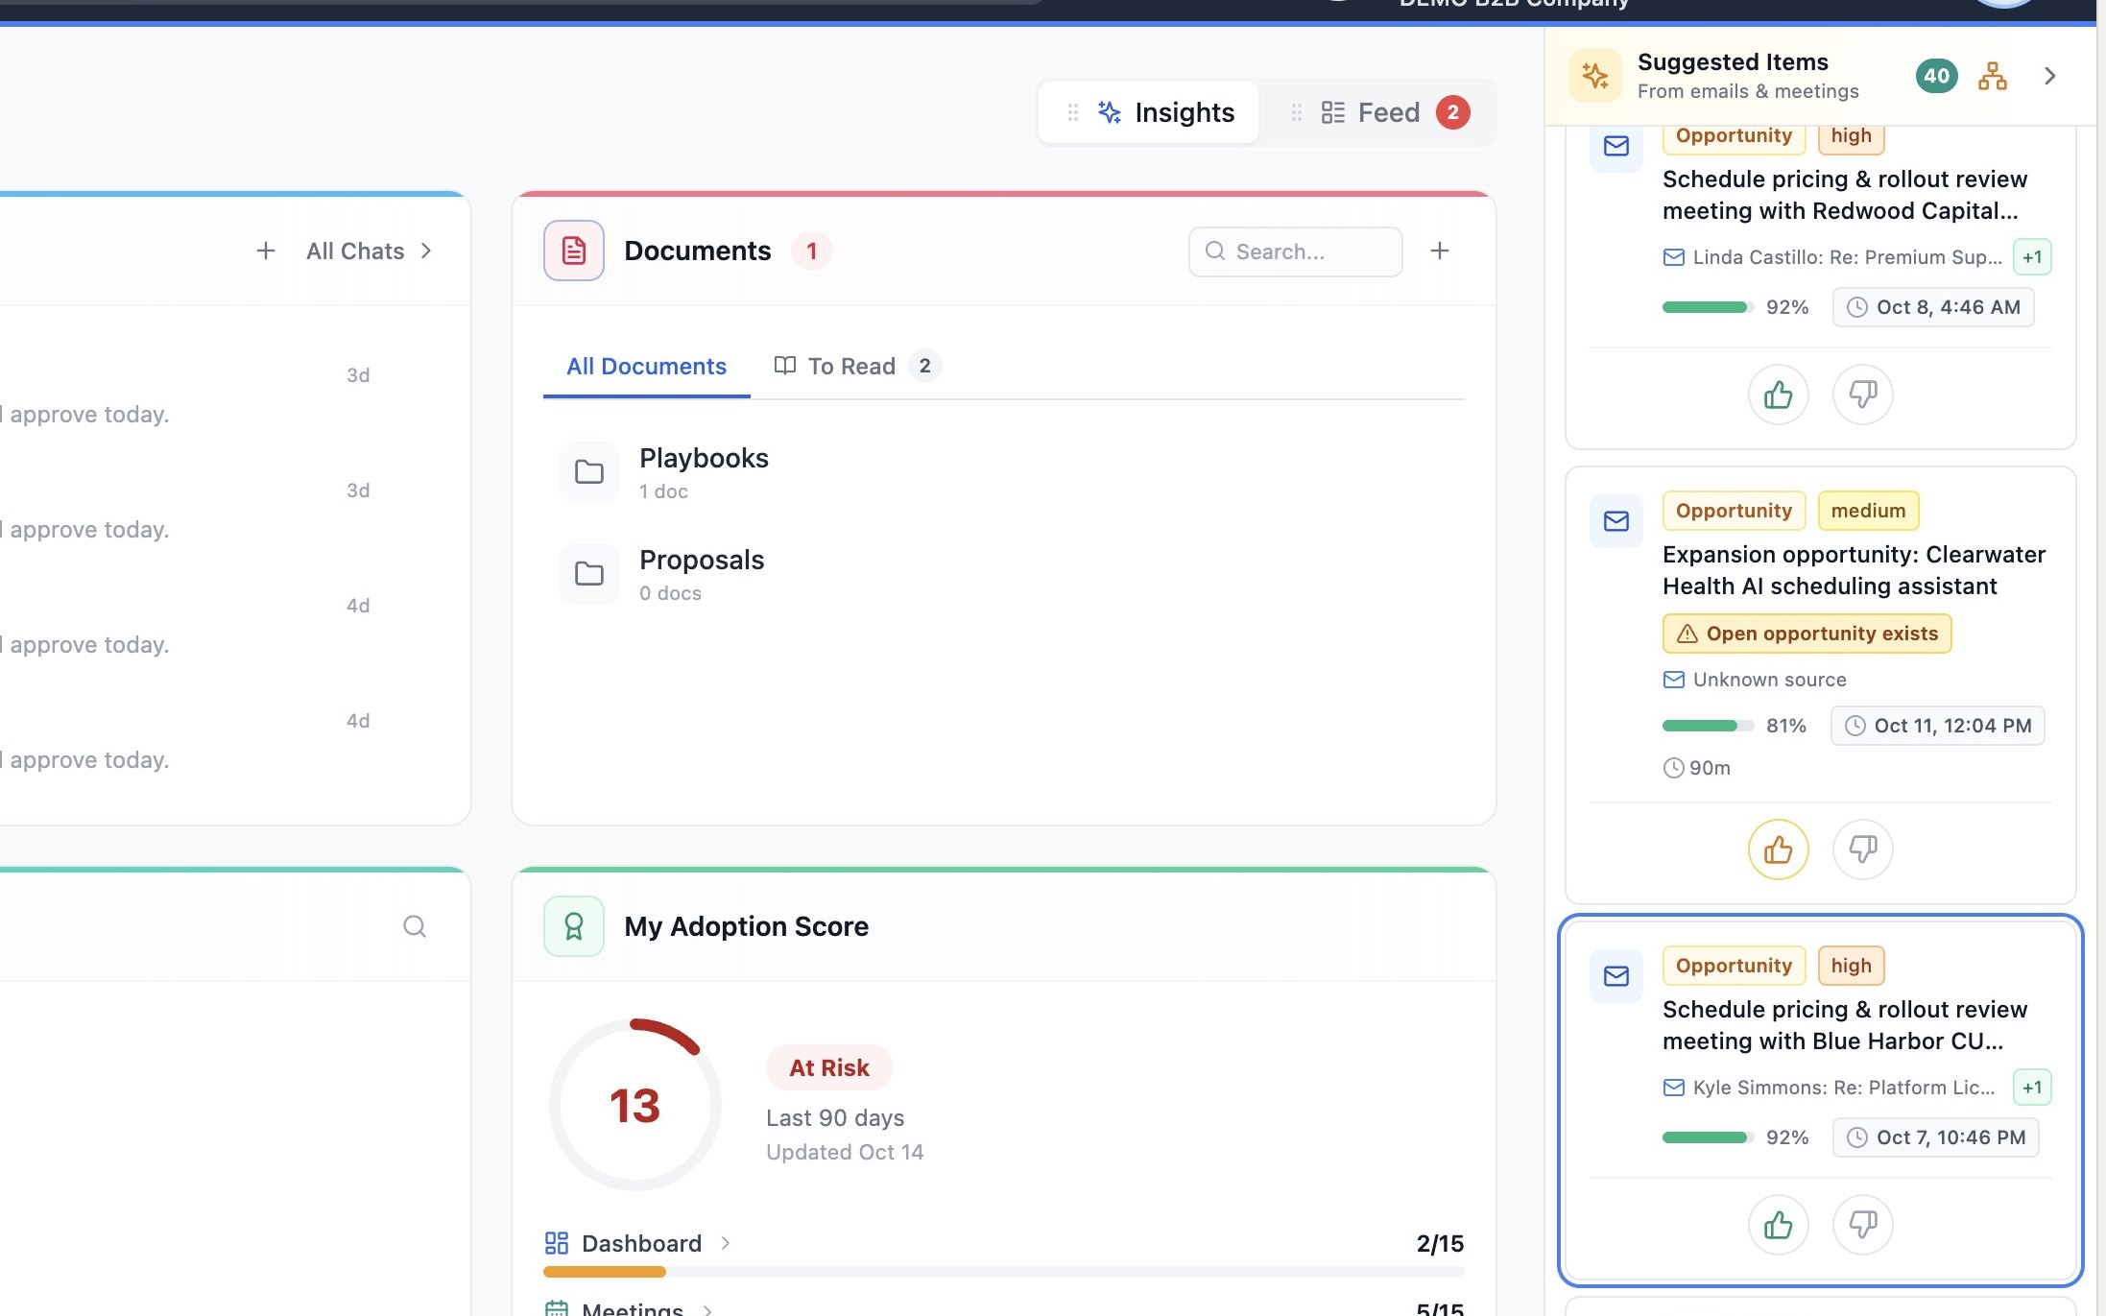
Task: Add a new document with plus icon
Action: click(x=1439, y=251)
